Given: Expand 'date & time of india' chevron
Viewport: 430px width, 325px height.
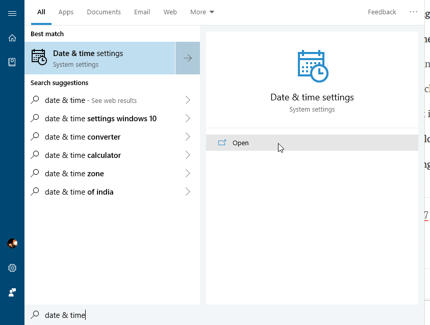Looking at the screenshot, I should (x=188, y=192).
